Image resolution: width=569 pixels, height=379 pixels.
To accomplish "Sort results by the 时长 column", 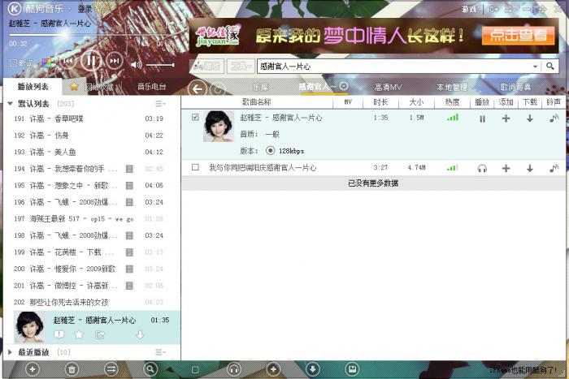I will [x=380, y=102].
